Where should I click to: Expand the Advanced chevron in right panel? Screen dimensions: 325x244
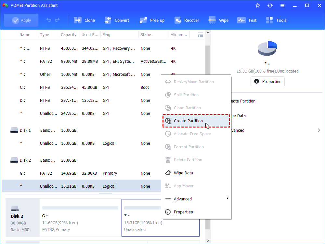[x=319, y=130]
